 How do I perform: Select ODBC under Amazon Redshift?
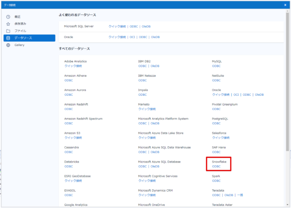[x=69, y=109]
